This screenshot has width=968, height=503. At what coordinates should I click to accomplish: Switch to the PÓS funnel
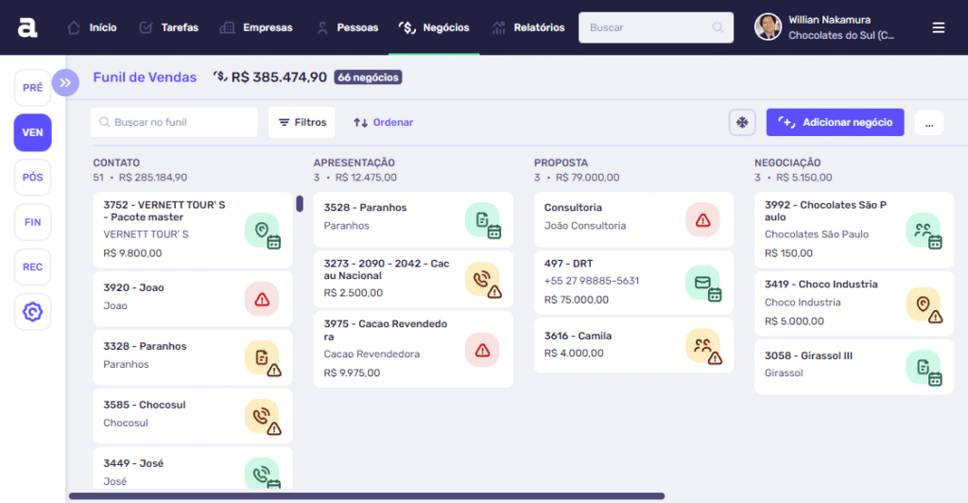[33, 178]
